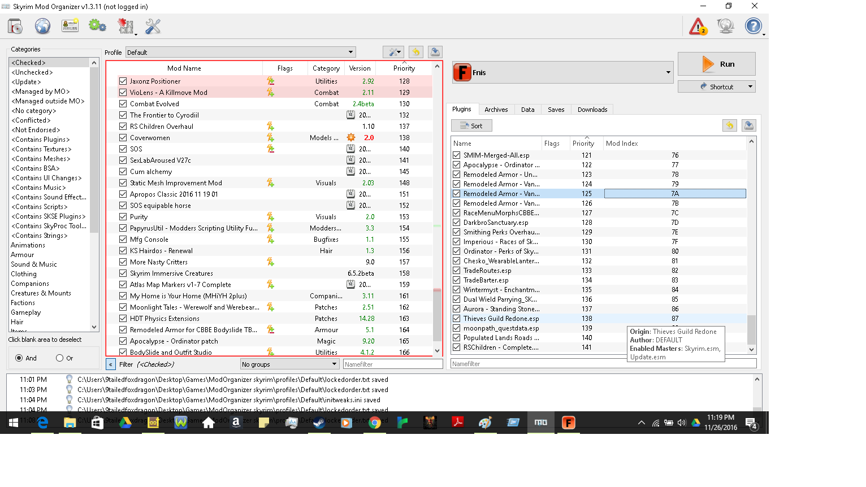Open the Saves tab
Viewport: 866px width, 487px height.
pyautogui.click(x=556, y=110)
